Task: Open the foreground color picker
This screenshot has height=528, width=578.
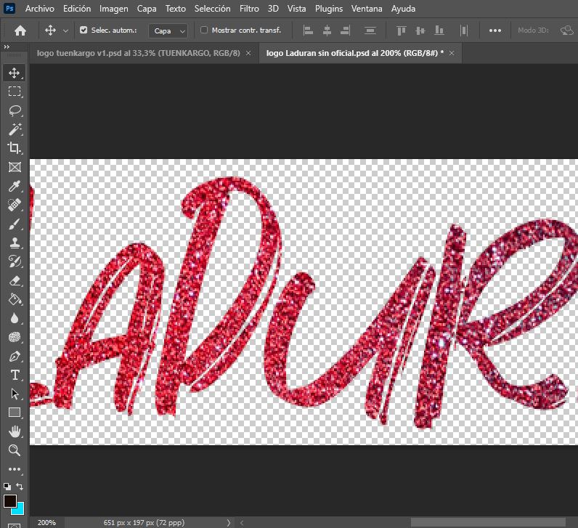Action: (9, 501)
